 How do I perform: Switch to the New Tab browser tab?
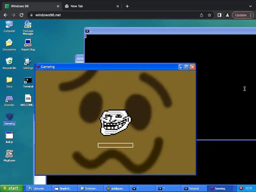click(x=91, y=6)
